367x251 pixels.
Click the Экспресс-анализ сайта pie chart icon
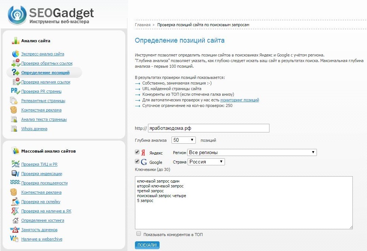pos(15,54)
